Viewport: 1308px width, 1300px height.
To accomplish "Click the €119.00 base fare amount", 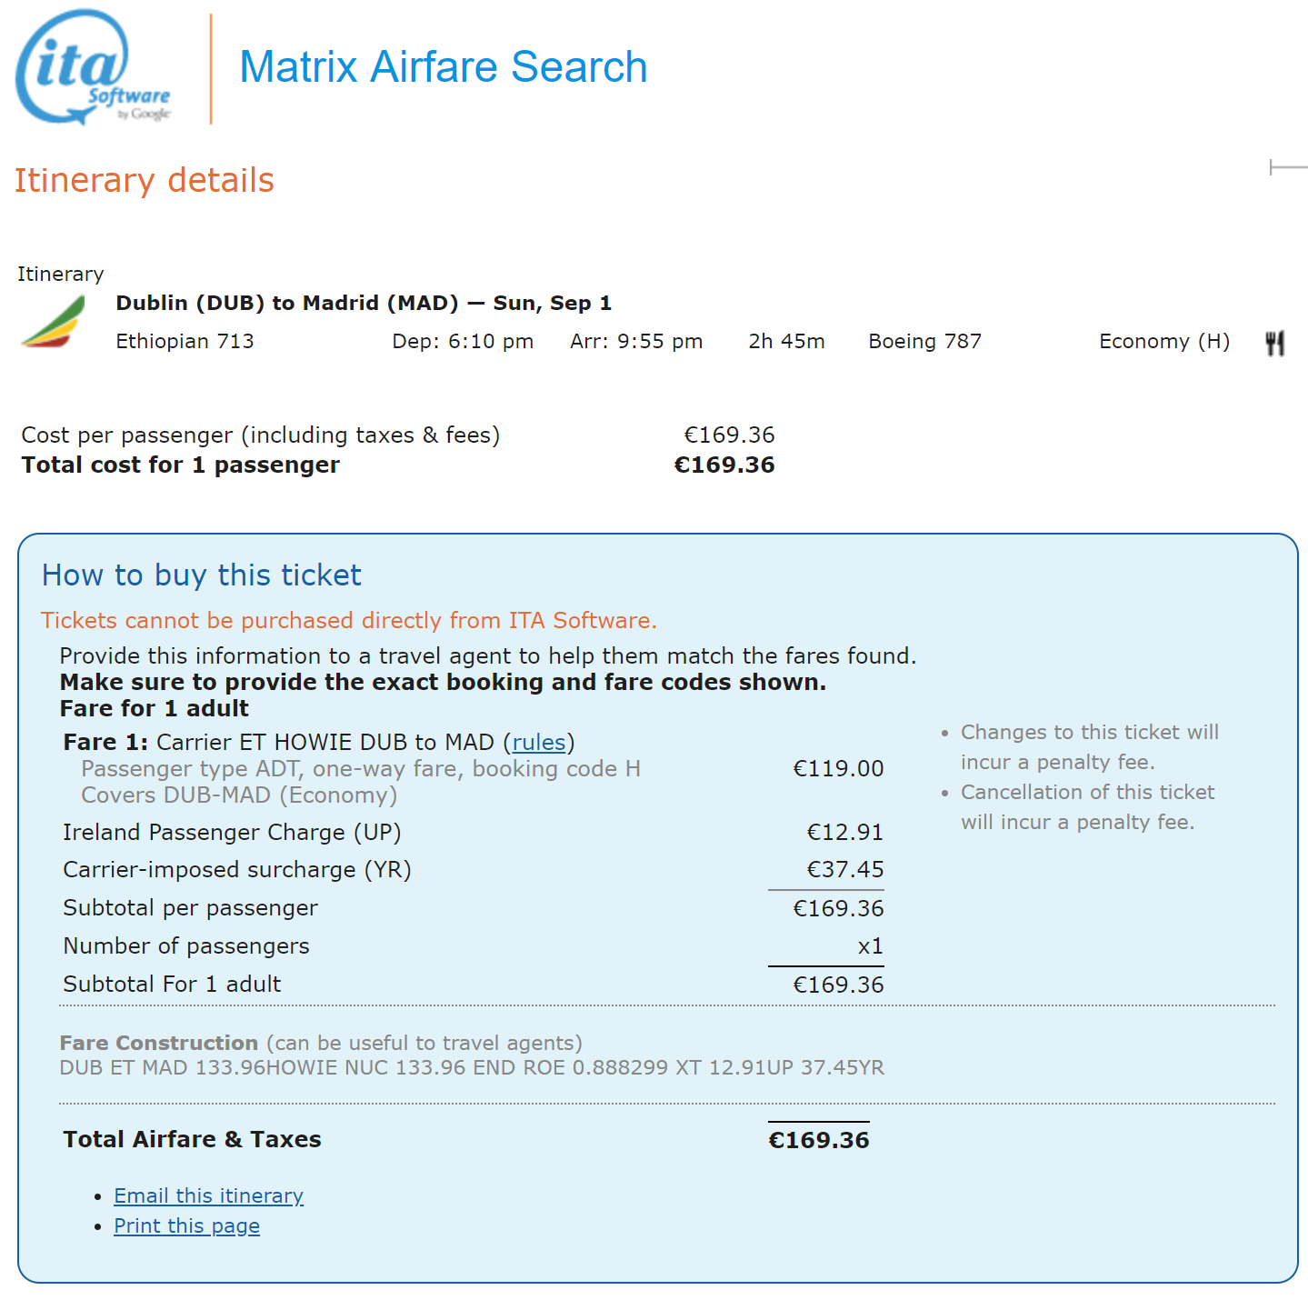I will tap(838, 769).
